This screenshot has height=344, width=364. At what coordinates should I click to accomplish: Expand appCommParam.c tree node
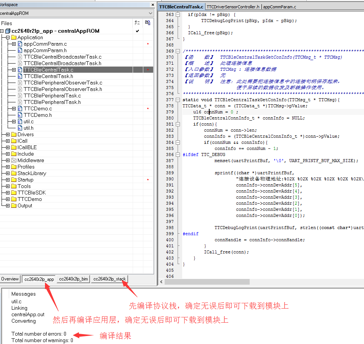coord(14,44)
